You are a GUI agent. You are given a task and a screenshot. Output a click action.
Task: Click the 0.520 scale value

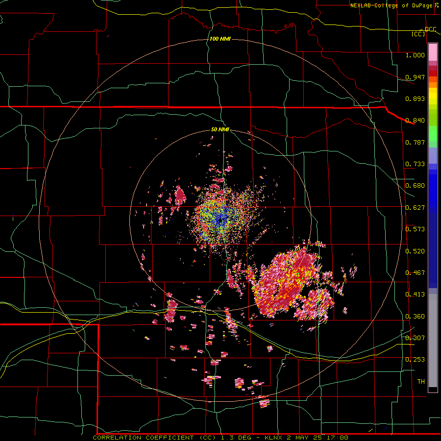coord(415,251)
